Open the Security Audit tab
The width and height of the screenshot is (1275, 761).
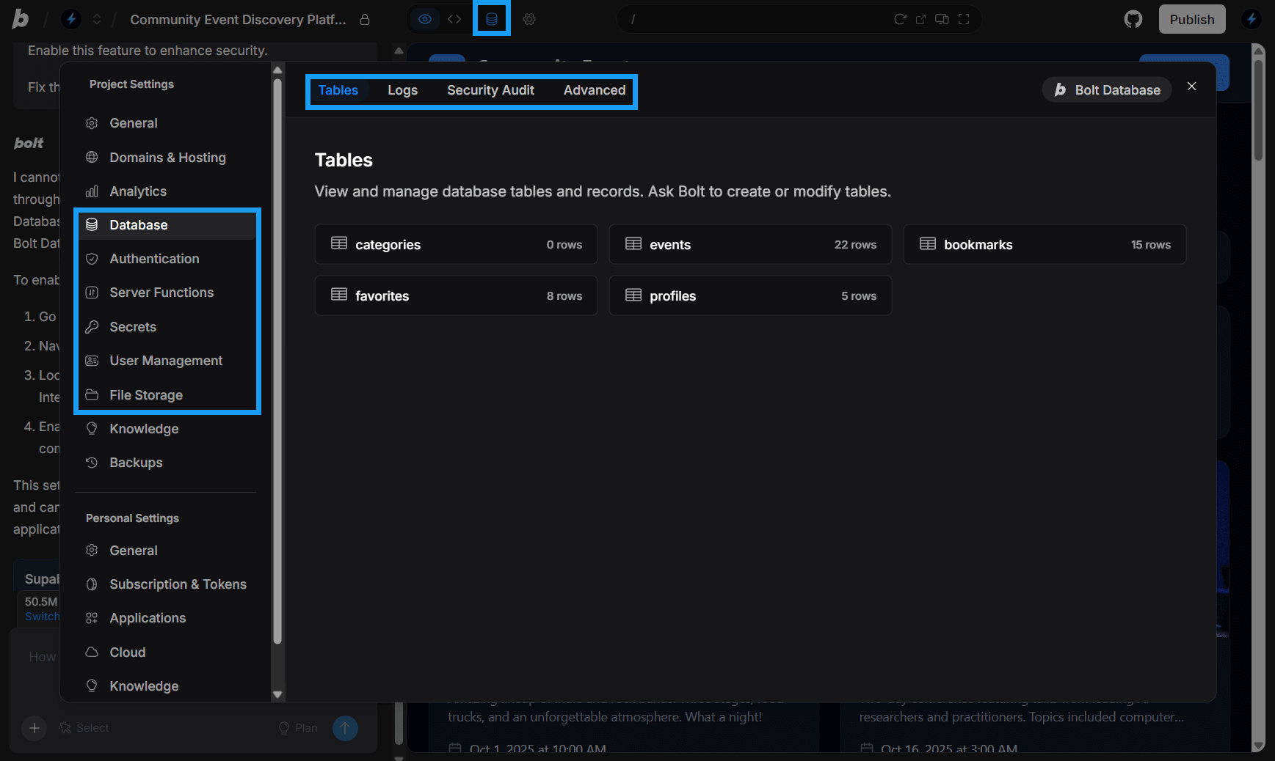(490, 90)
